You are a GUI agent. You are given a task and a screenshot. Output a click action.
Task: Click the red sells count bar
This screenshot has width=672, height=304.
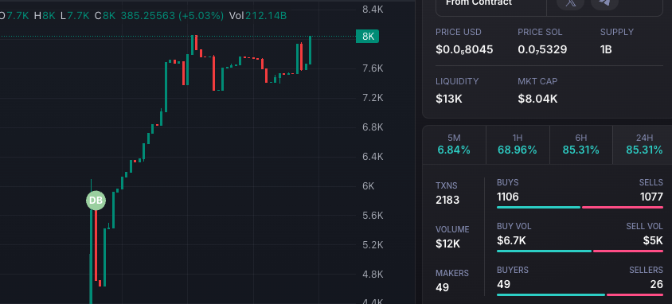623,207
